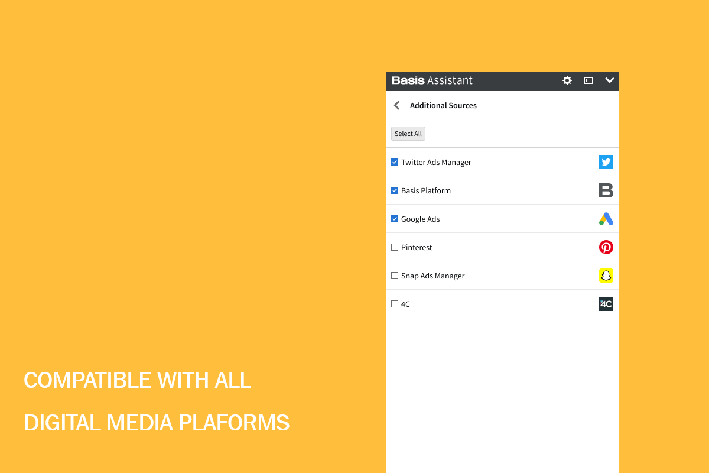Disable the Google Ads checkbox
The image size is (709, 473).
pos(395,219)
